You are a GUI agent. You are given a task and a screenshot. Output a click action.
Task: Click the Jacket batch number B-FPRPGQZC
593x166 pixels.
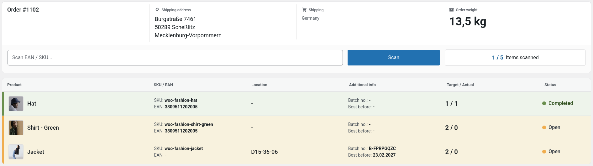tap(382, 148)
